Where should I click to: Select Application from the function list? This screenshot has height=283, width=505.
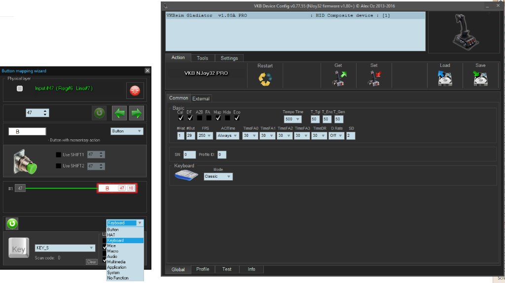coord(125,267)
